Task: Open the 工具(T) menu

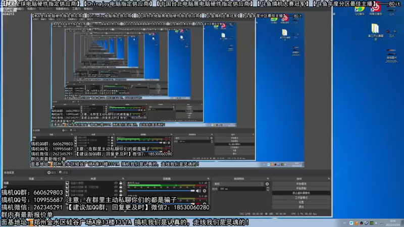Action: 76,9
